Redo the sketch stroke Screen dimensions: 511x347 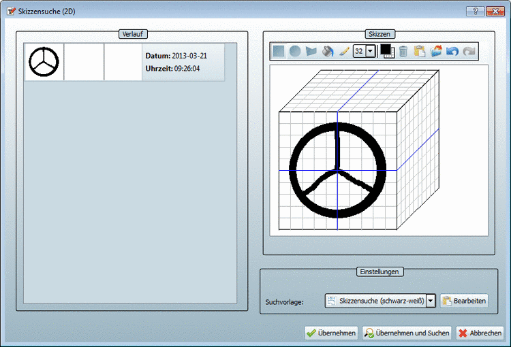click(x=469, y=51)
